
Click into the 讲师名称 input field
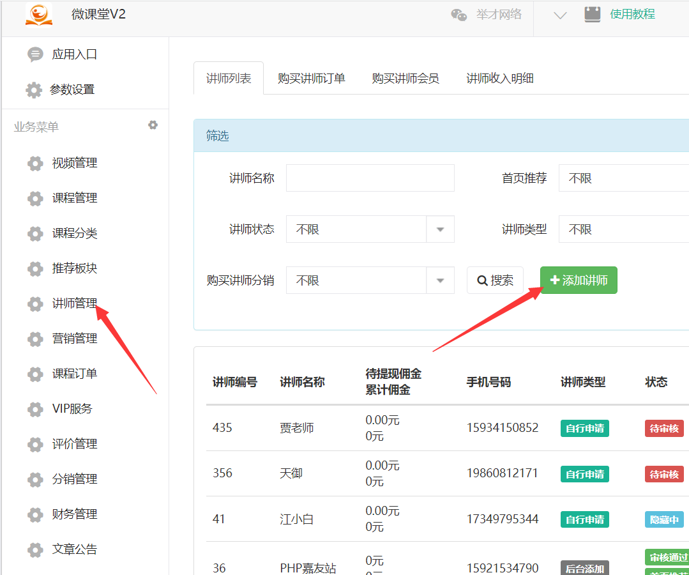370,178
